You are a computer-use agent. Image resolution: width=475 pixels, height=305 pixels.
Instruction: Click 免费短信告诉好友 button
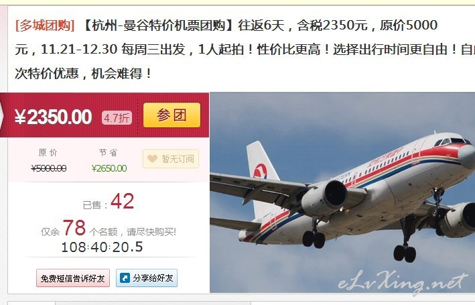pos(73,278)
